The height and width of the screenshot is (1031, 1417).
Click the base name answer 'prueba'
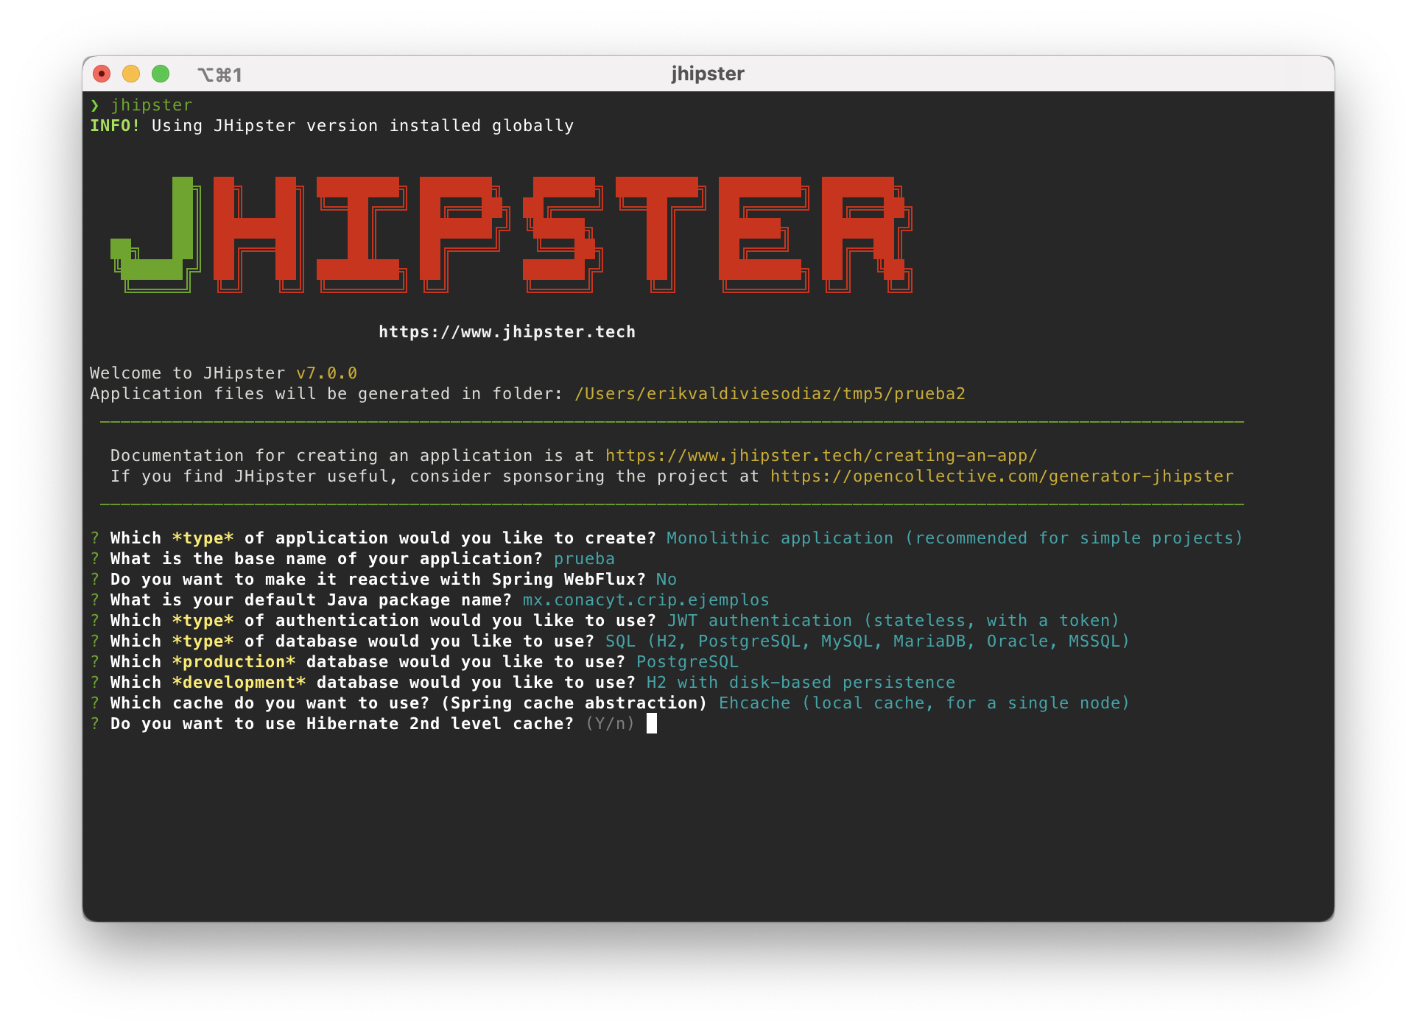coord(584,559)
